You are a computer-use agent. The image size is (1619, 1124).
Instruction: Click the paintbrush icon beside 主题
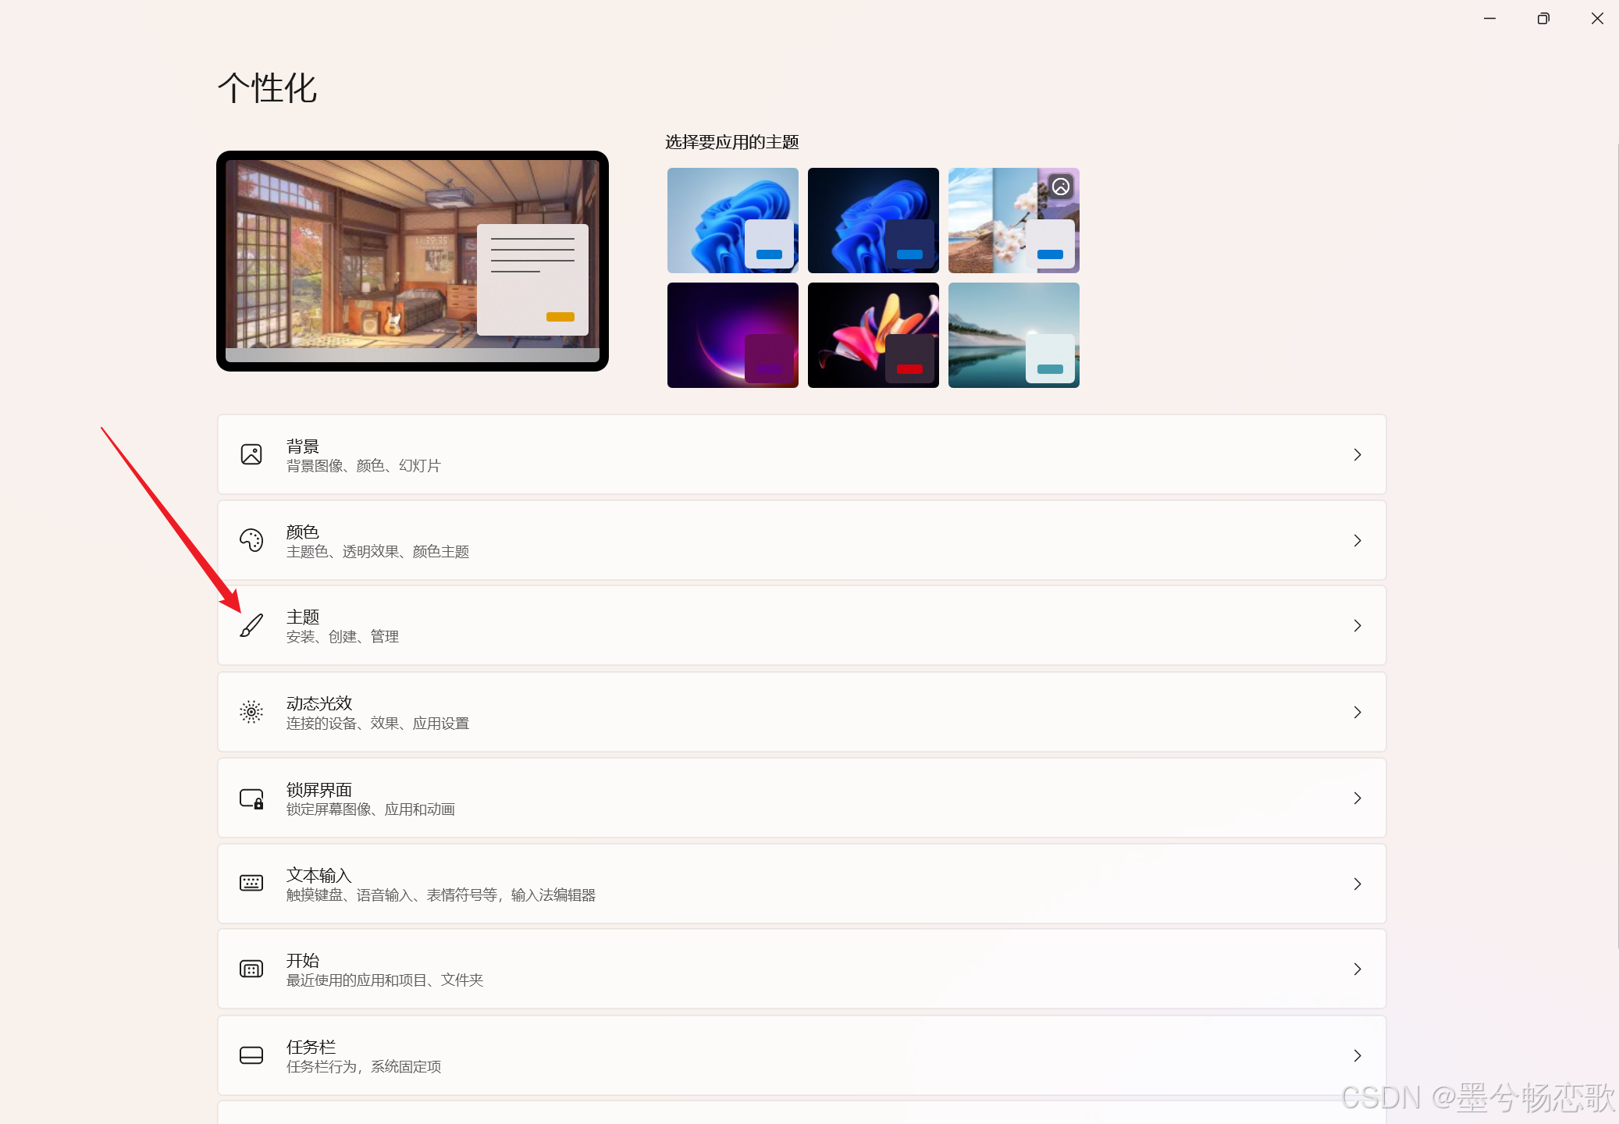tap(251, 625)
